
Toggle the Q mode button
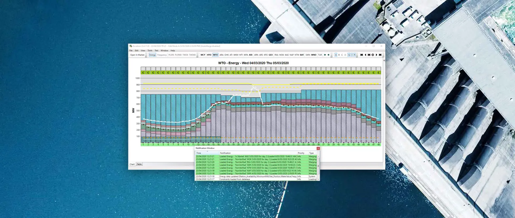[x=349, y=55]
